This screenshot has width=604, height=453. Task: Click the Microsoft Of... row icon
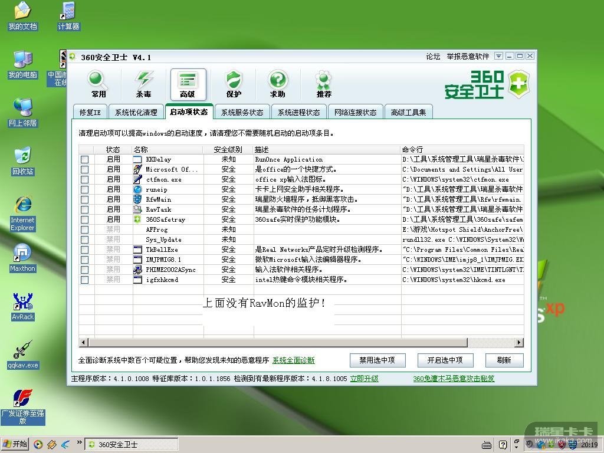point(137,169)
